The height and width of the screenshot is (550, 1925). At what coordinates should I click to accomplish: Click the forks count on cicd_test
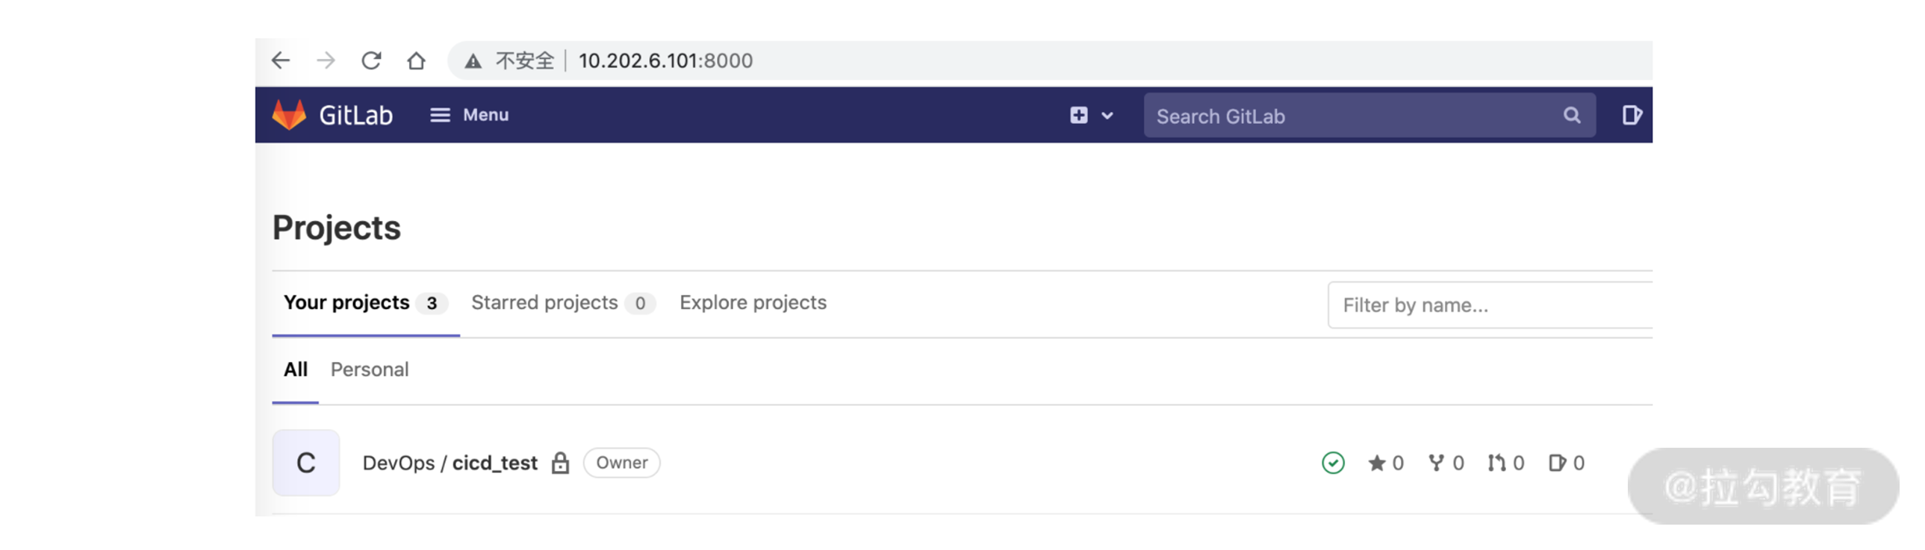(1446, 463)
